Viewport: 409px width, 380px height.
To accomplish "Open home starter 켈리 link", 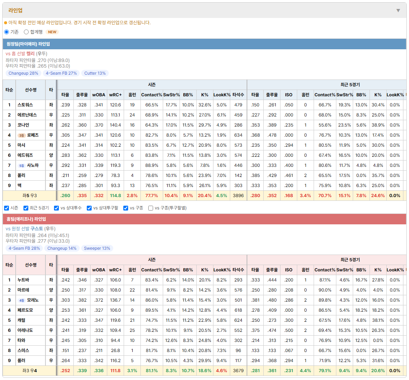I will pyautogui.click(x=30, y=54).
